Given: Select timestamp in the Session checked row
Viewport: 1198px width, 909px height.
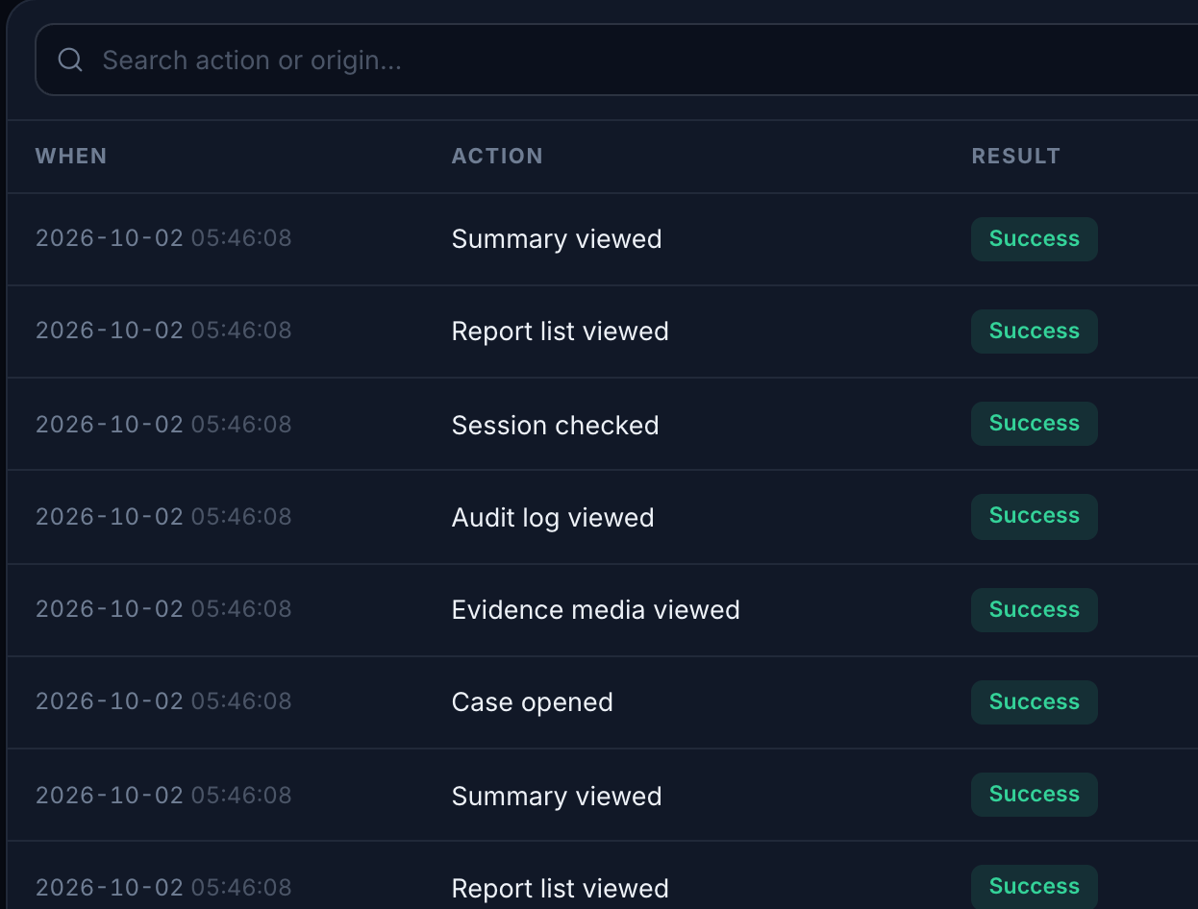Looking at the screenshot, I should [x=163, y=424].
